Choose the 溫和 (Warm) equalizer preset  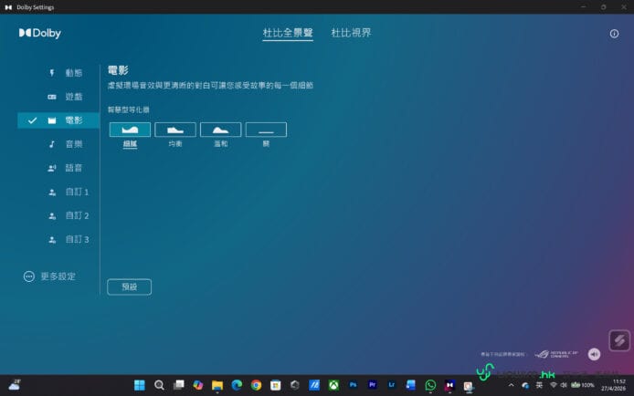(220, 130)
